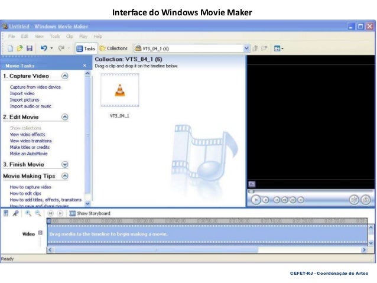Image resolution: width=377 pixels, height=283 pixels.
Task: Open the collection VTS_04_1 (6) combo box
Action: [x=191, y=48]
